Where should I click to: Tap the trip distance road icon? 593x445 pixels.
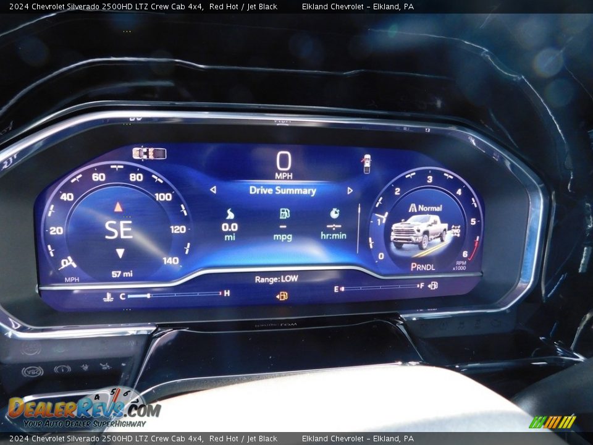230,214
